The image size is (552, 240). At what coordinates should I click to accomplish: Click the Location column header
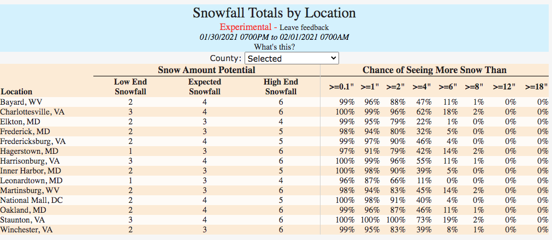(x=17, y=92)
